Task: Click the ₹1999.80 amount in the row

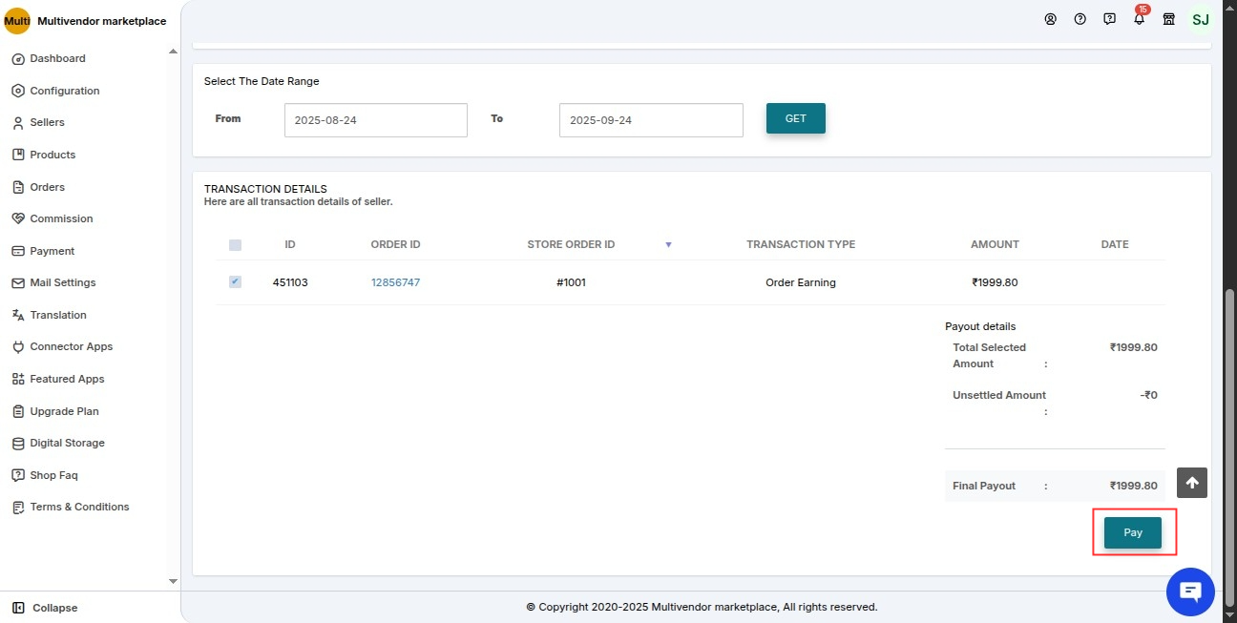Action: click(995, 282)
